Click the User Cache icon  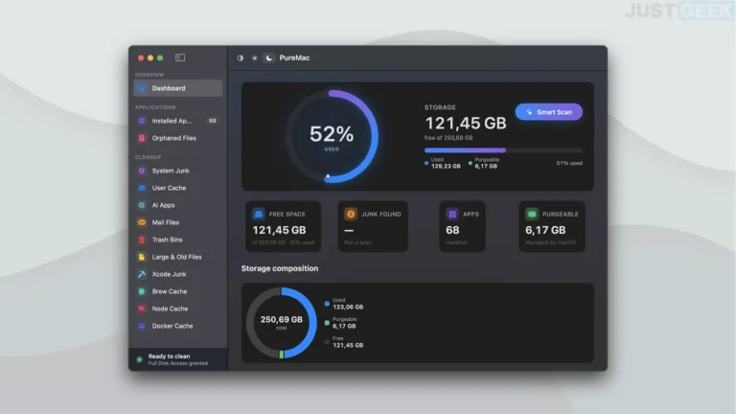[142, 188]
